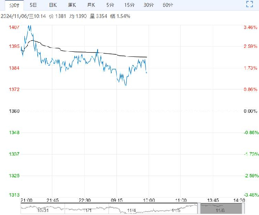Select the 分时 intraday tab
Image resolution: width=259 pixels, height=215 pixels.
click(x=15, y=5)
